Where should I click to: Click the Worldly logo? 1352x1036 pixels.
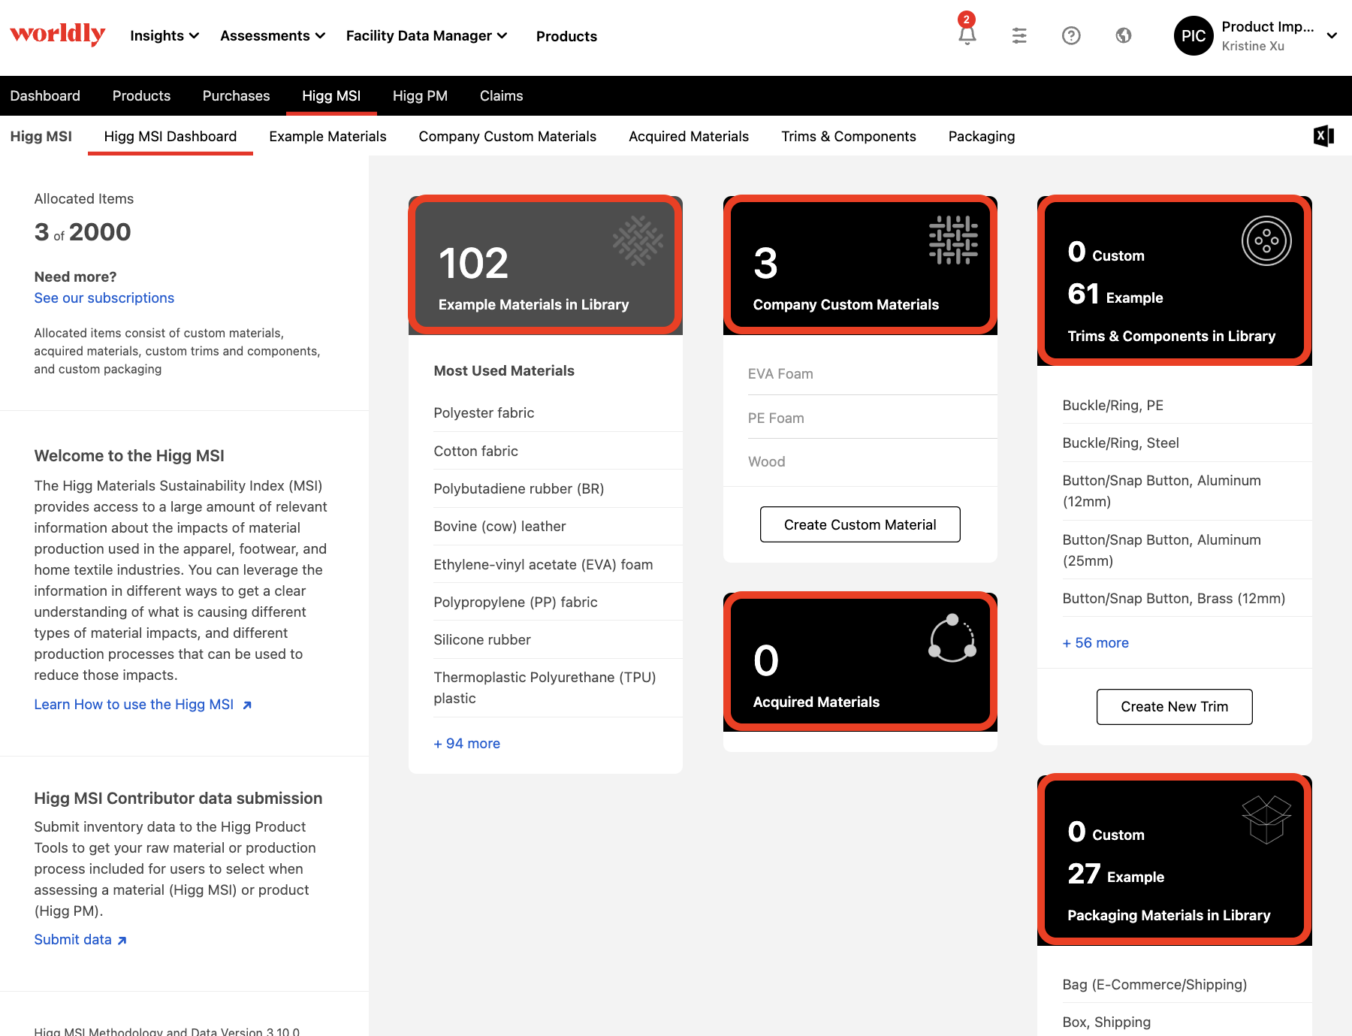tap(58, 35)
